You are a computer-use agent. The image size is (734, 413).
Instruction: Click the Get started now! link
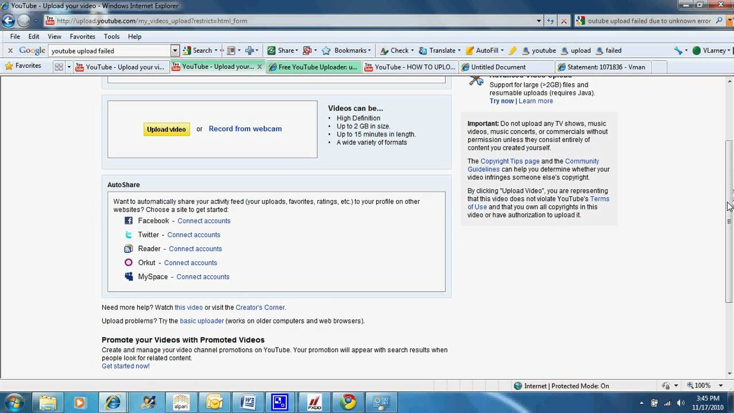click(x=126, y=366)
